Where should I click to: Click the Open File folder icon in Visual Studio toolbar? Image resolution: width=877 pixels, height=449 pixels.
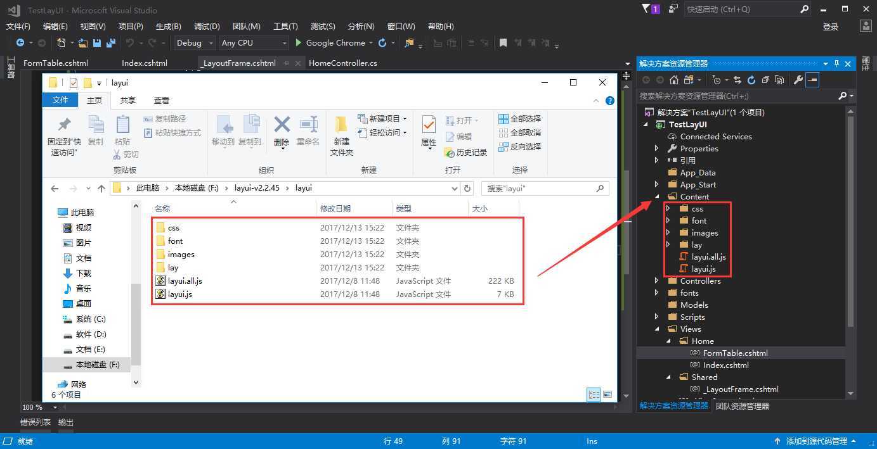[83, 43]
